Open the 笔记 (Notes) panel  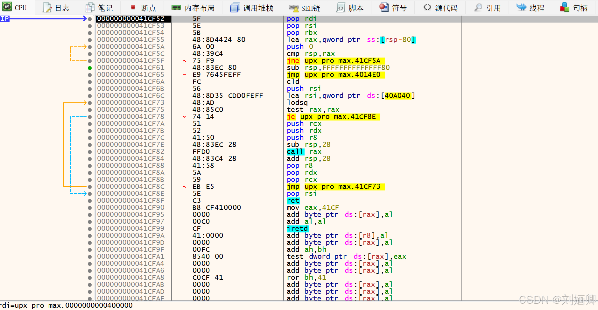pos(100,7)
